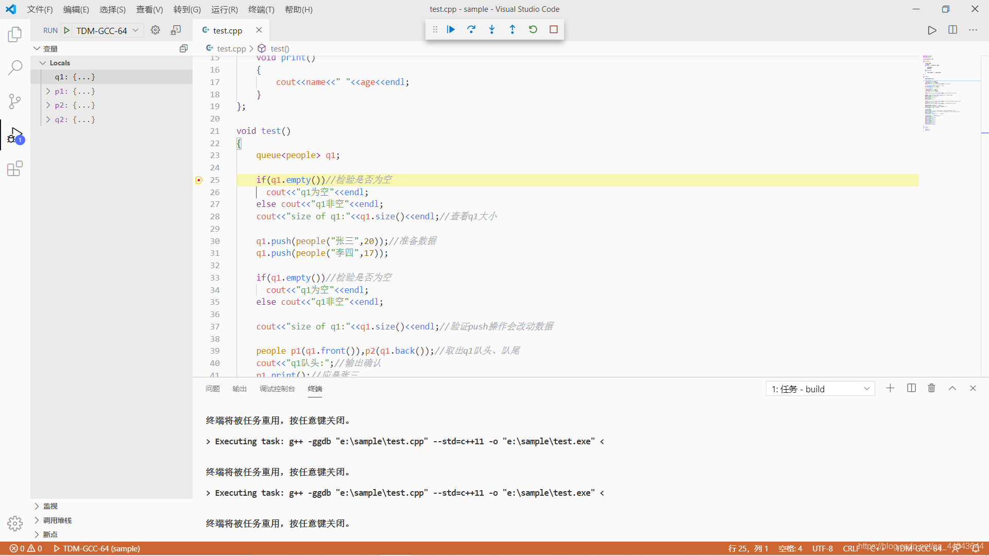This screenshot has width=989, height=556.
Task: Switch to the 输出 panel tab
Action: tap(240, 389)
